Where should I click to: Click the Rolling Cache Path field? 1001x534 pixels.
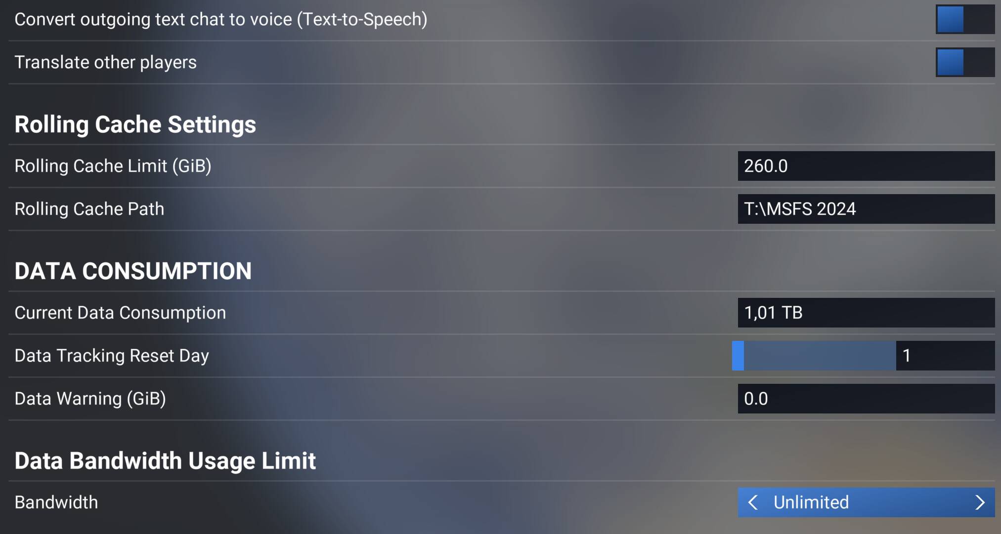coord(866,209)
